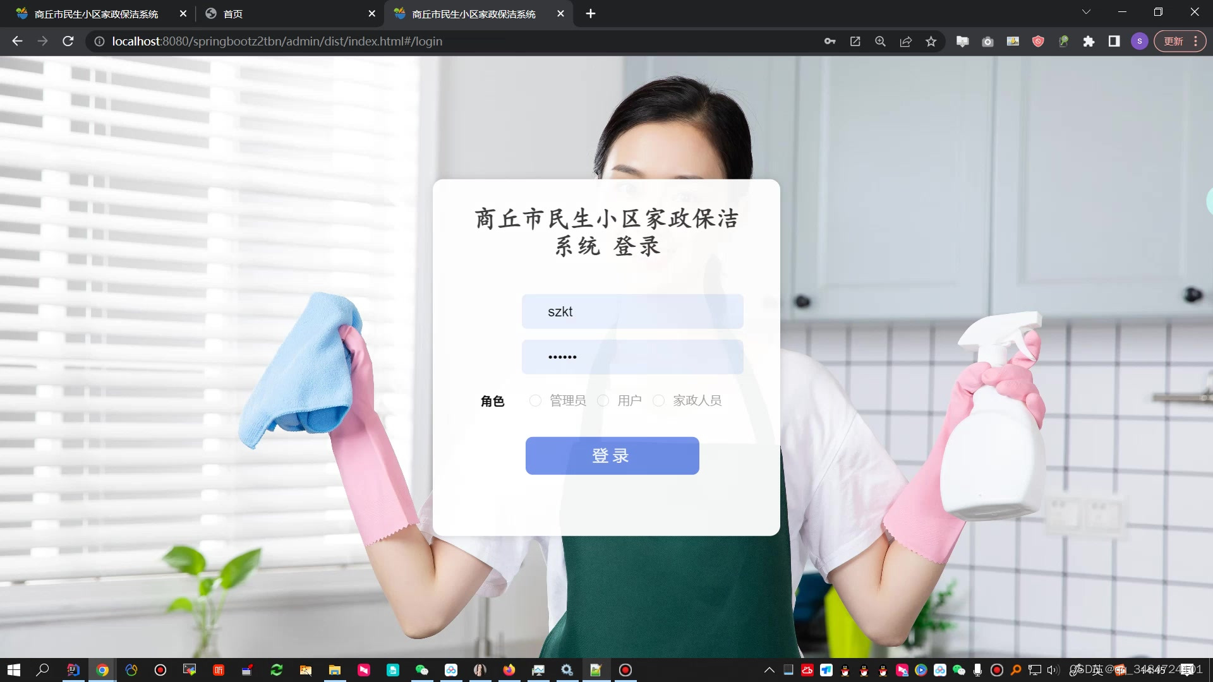This screenshot has width=1213, height=682.
Task: Open the extensions puzzle icon
Action: (1089, 41)
